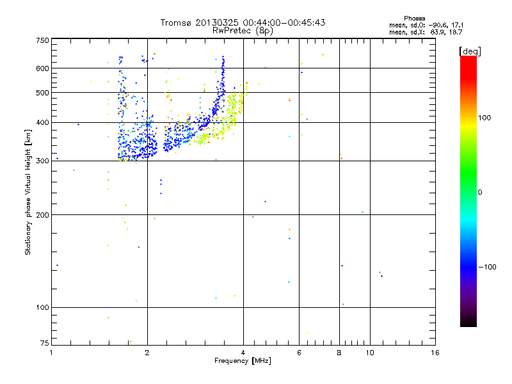Click the y-axis '200' tick label
Image resolution: width=512 pixels, height=384 pixels.
coord(42,215)
